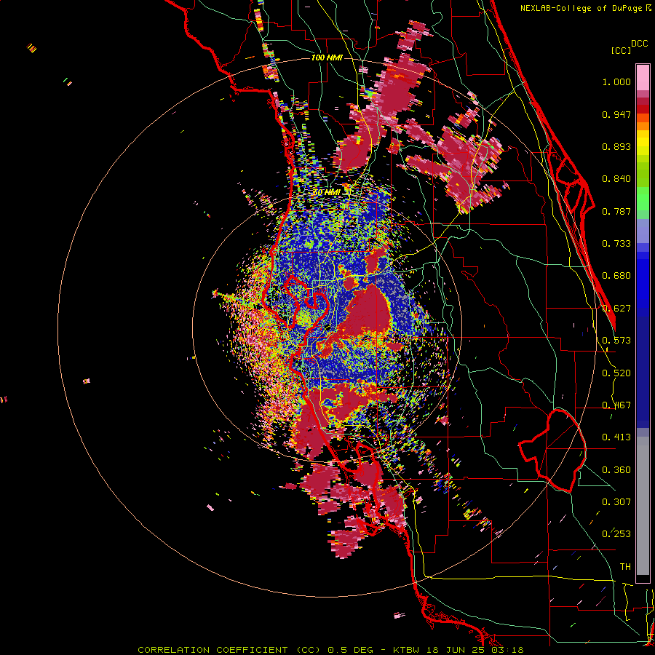Click the 100 NMI range ring label

[x=327, y=57]
